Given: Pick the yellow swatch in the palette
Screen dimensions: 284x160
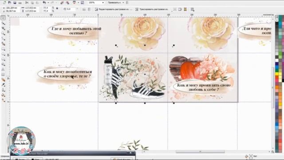Looking at the screenshot, I should [277, 74].
